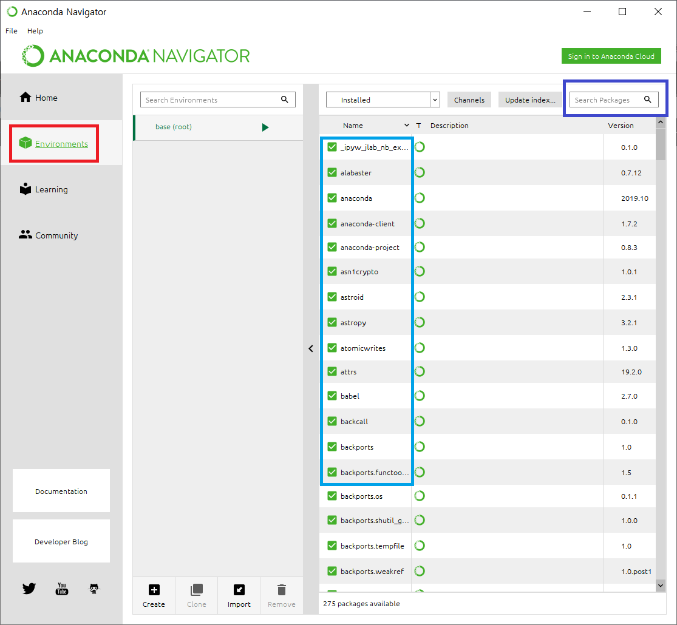Click the package list scrollbar up arrow
This screenshot has width=677, height=625.
(661, 122)
